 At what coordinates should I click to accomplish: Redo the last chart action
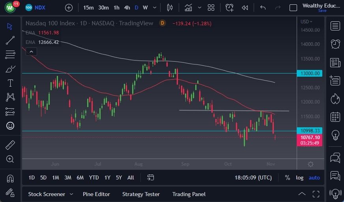tap(278, 8)
